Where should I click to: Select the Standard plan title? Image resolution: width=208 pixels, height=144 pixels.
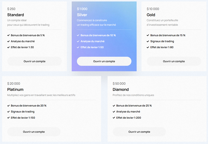coord(15,15)
